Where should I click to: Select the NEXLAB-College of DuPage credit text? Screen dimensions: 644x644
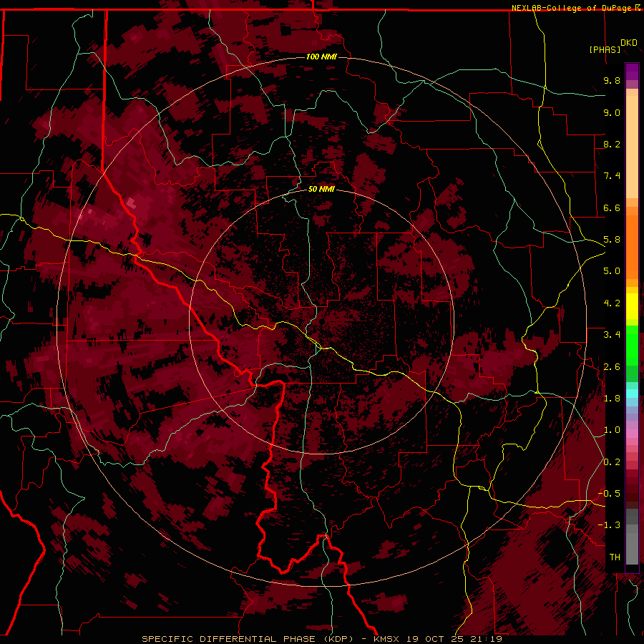(571, 8)
